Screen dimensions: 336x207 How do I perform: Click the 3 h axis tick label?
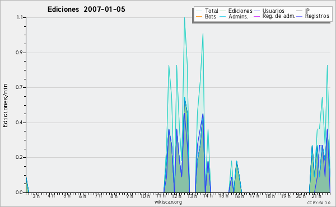point(36,196)
